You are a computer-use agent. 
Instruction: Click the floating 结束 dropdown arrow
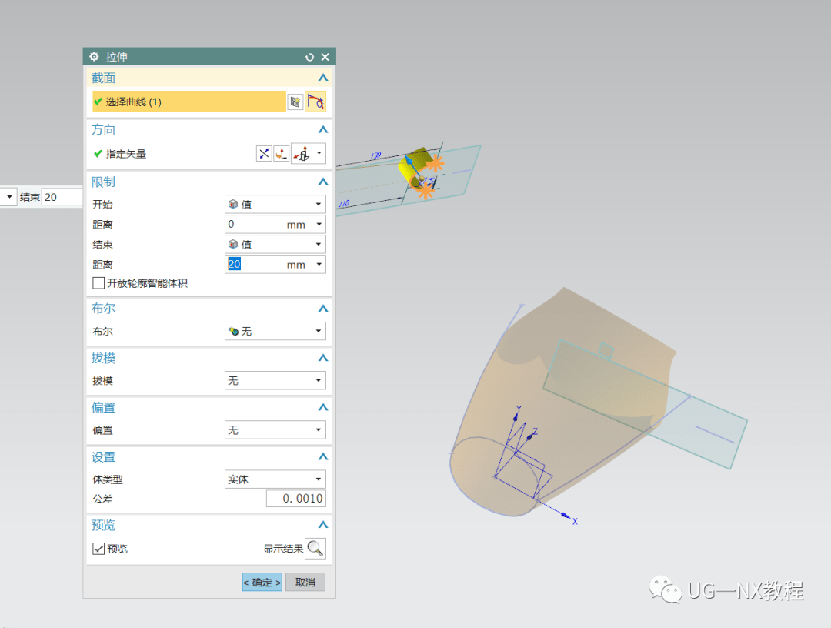coord(9,197)
